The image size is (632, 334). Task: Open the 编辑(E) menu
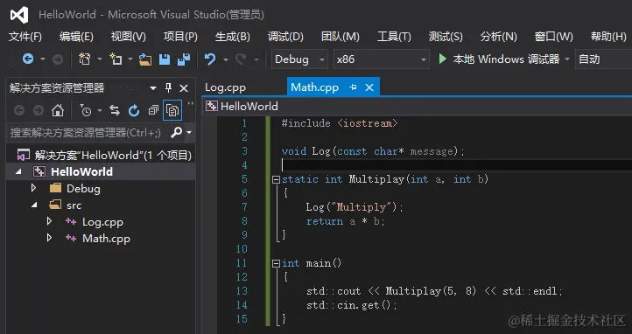(x=76, y=37)
